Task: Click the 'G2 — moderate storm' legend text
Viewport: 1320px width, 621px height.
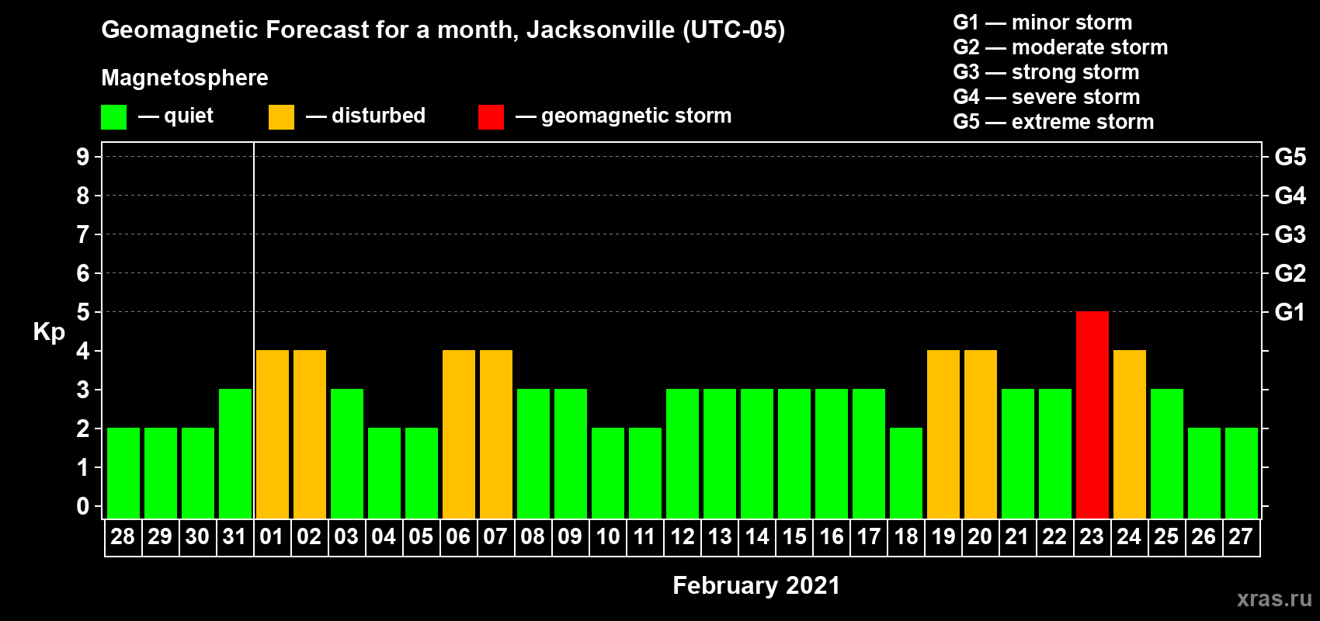Action: click(x=1061, y=47)
